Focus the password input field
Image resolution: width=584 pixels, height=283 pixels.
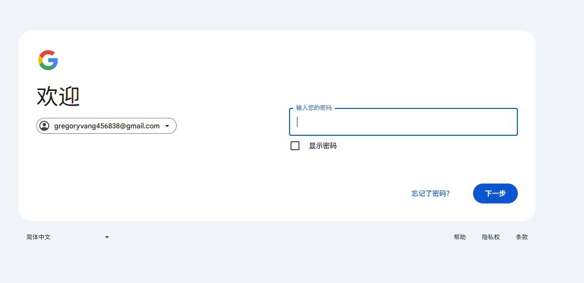tap(403, 122)
